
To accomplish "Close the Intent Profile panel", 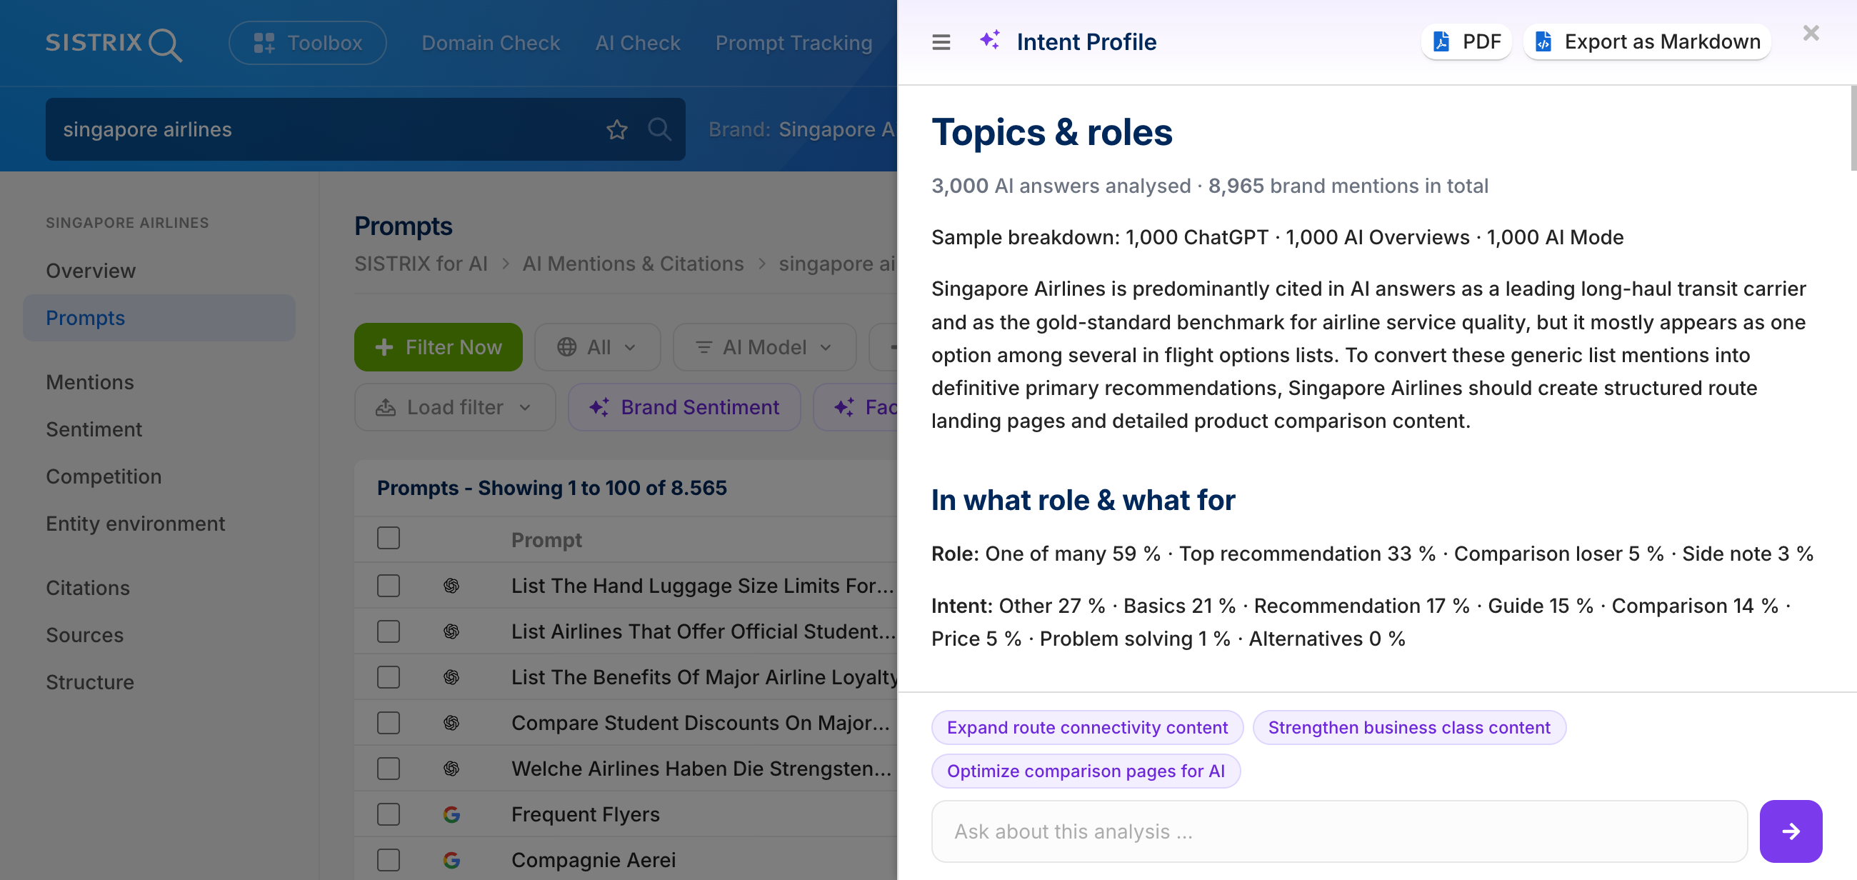I will [x=1810, y=33].
